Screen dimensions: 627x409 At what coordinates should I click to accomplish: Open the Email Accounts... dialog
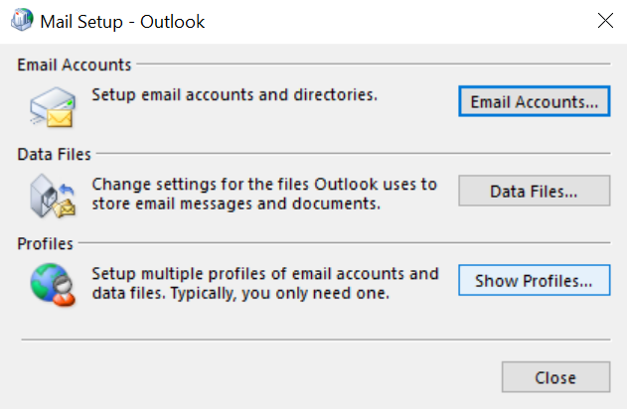535,101
